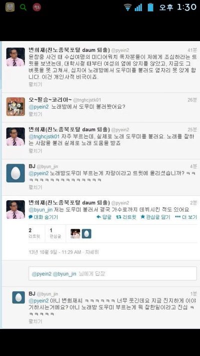The height and width of the screenshot is (356, 200).
Task: Expand the last BJ reply 펼치기
Action: 35,321
